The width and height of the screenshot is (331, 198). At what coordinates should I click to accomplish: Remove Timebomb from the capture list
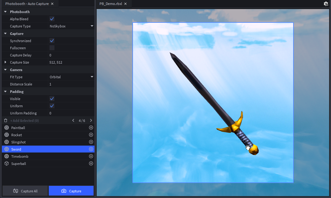tap(91, 156)
